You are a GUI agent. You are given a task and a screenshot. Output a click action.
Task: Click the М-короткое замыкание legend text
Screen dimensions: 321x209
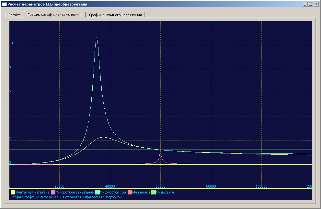(75, 193)
